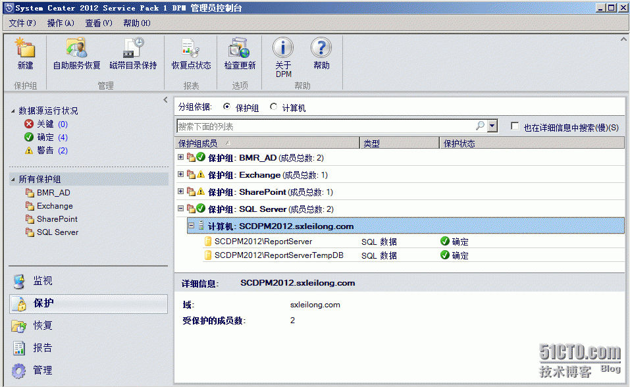This screenshot has width=630, height=387.
Task: Select the 计算机 grouping radio button
Action: [x=274, y=107]
